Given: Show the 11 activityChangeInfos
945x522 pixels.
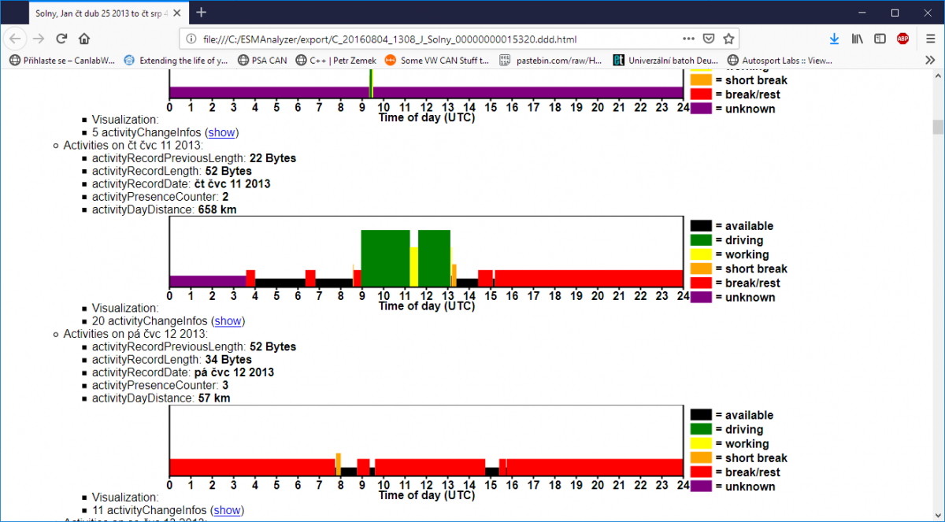Looking at the screenshot, I should [x=228, y=510].
